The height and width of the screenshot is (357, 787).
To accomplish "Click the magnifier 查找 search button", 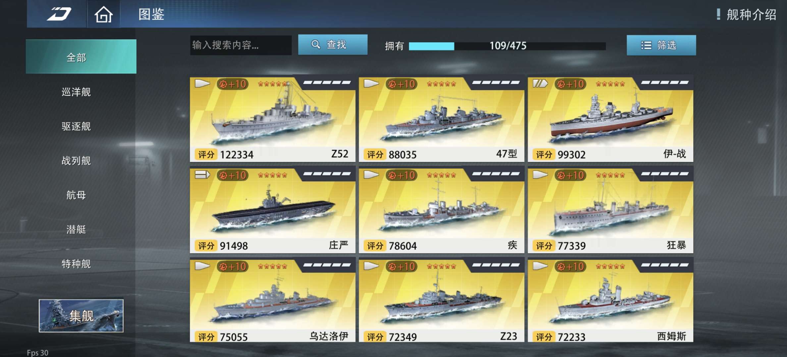I will (333, 45).
